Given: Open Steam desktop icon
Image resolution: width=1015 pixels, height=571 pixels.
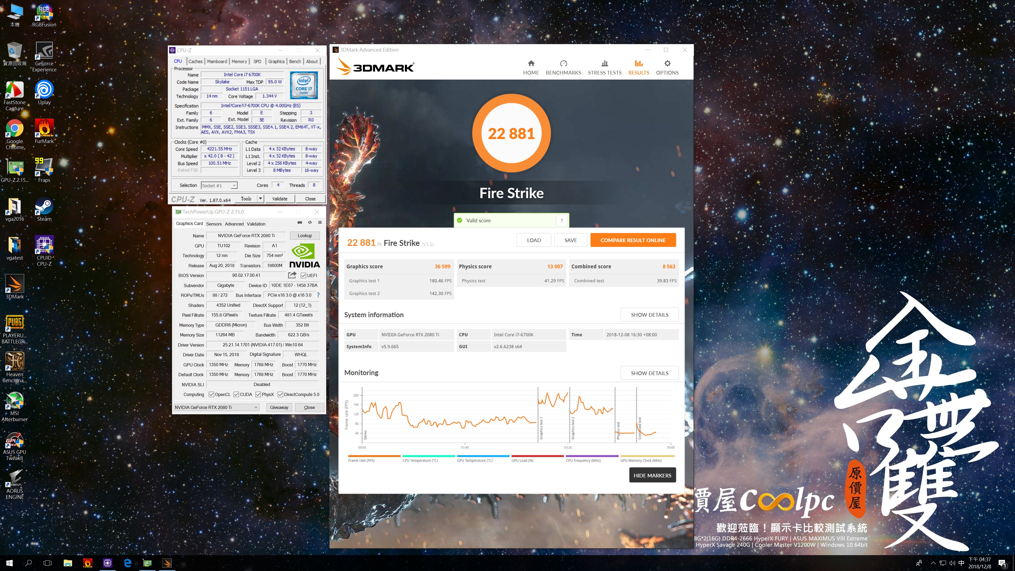Looking at the screenshot, I should (x=44, y=209).
